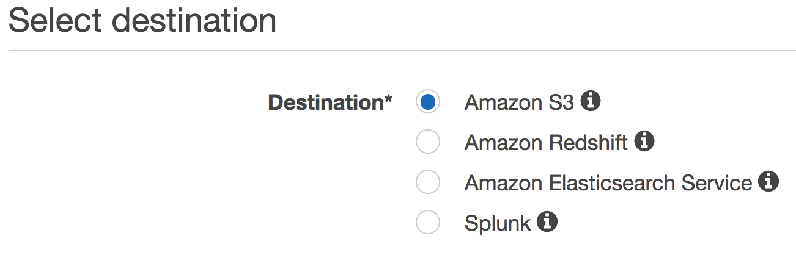Screen dimensions: 796x255
Task: View the Splunk info icon
Action: [x=547, y=222]
